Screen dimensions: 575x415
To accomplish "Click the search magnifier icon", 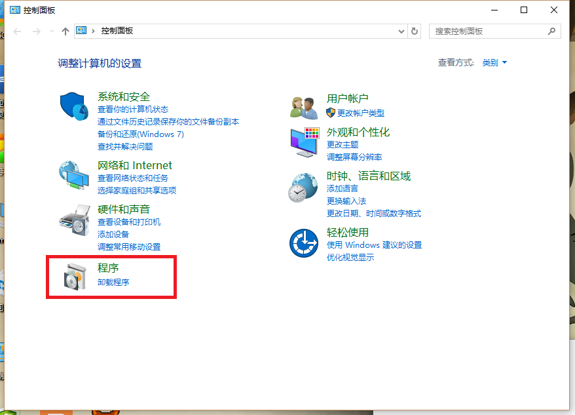I will 551,31.
